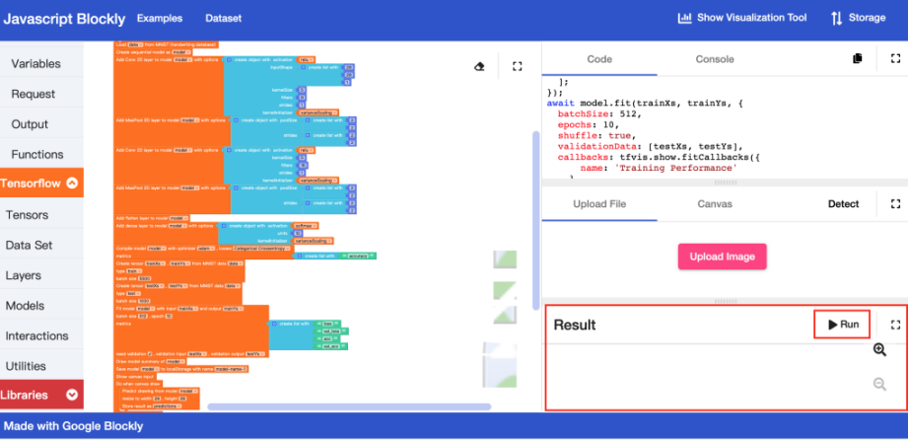The image size is (908, 440).
Task: Open the adam optimizer dropdown
Action: pos(206,248)
